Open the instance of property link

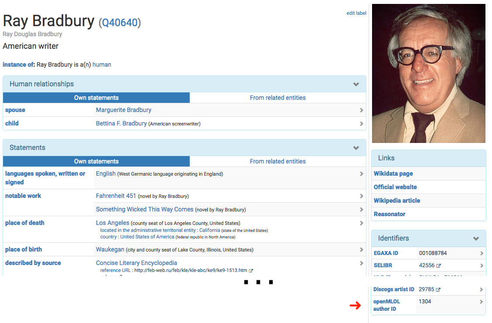click(19, 65)
